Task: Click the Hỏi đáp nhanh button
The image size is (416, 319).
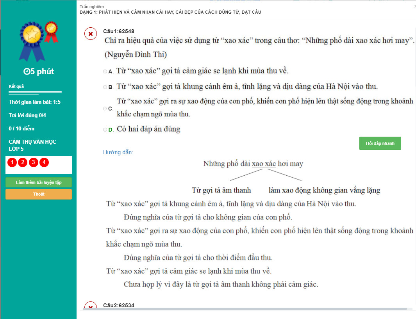Action: tap(380, 143)
